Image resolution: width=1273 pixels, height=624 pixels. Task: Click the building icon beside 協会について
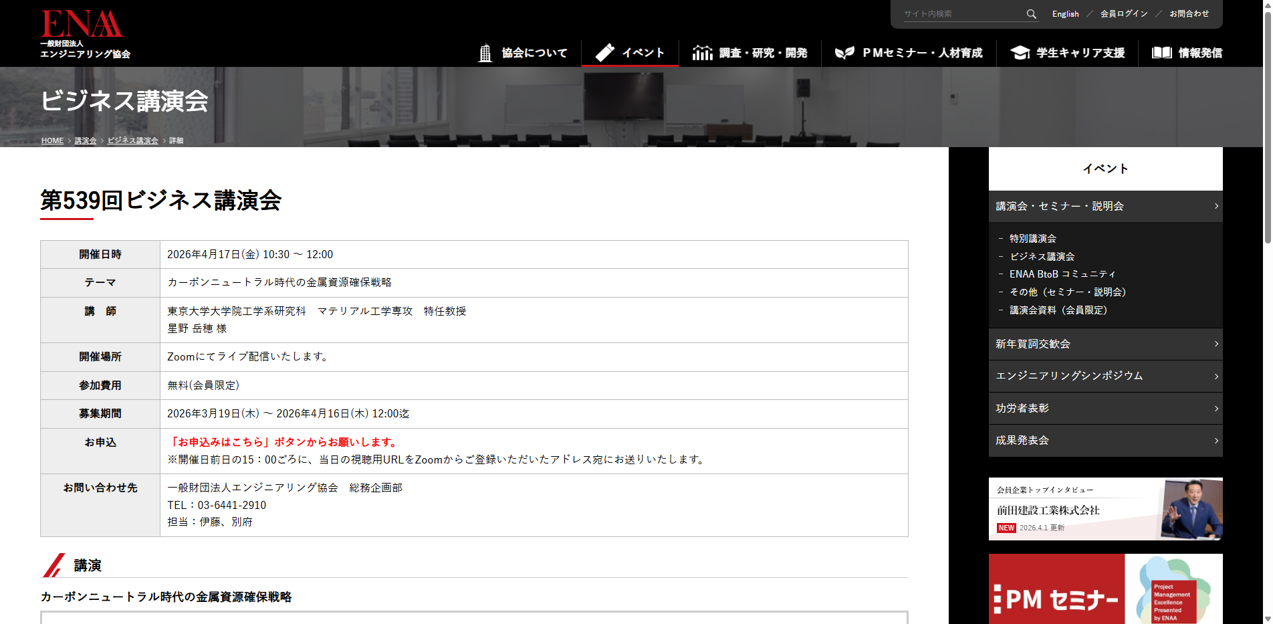[485, 53]
